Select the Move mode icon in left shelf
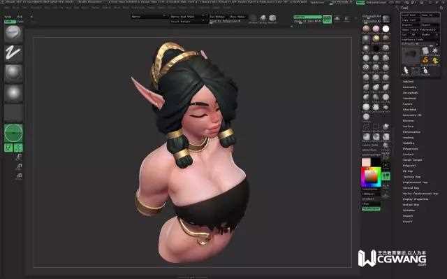Image resolution: width=447 pixels, height=279 pixels. pos(19,157)
